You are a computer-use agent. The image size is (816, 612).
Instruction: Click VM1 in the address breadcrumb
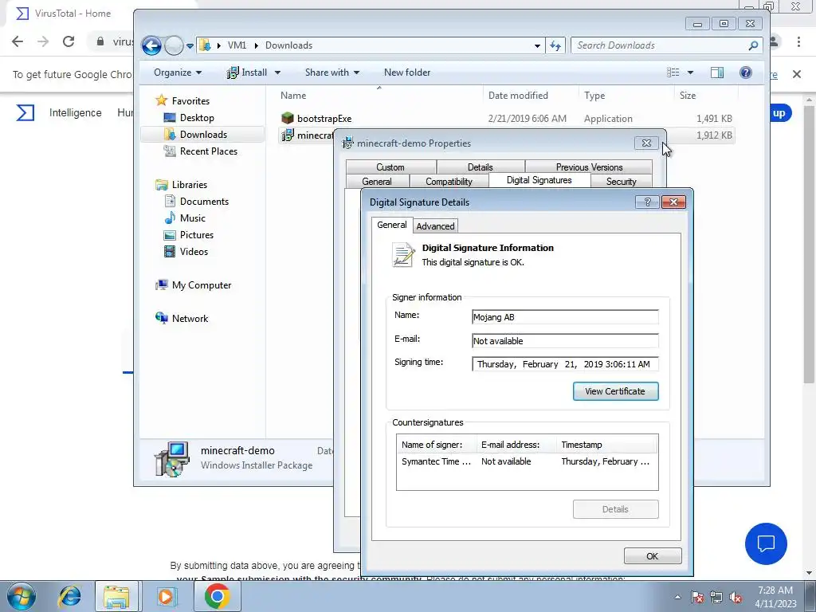(x=237, y=45)
